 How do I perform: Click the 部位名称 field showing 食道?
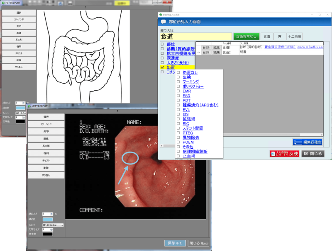[196, 36]
